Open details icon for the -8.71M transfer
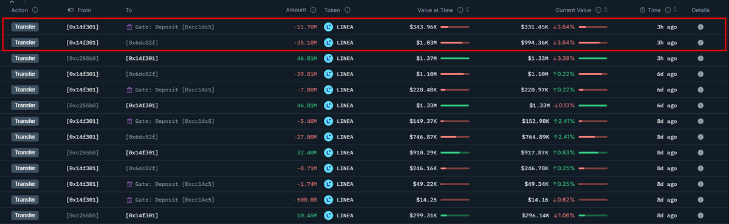This screenshot has width=729, height=224. pyautogui.click(x=700, y=168)
